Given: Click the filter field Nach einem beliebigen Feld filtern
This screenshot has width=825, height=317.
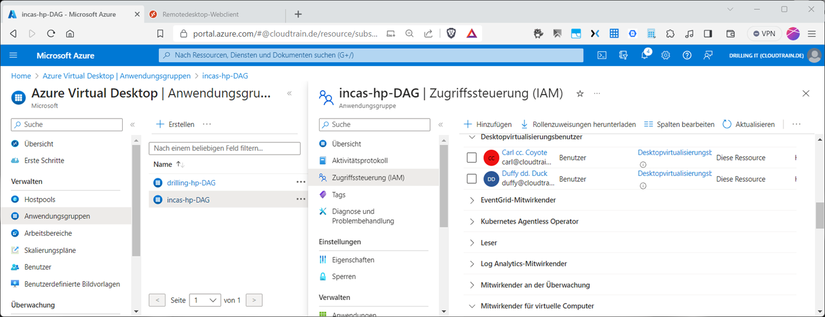Looking at the screenshot, I should (x=224, y=148).
